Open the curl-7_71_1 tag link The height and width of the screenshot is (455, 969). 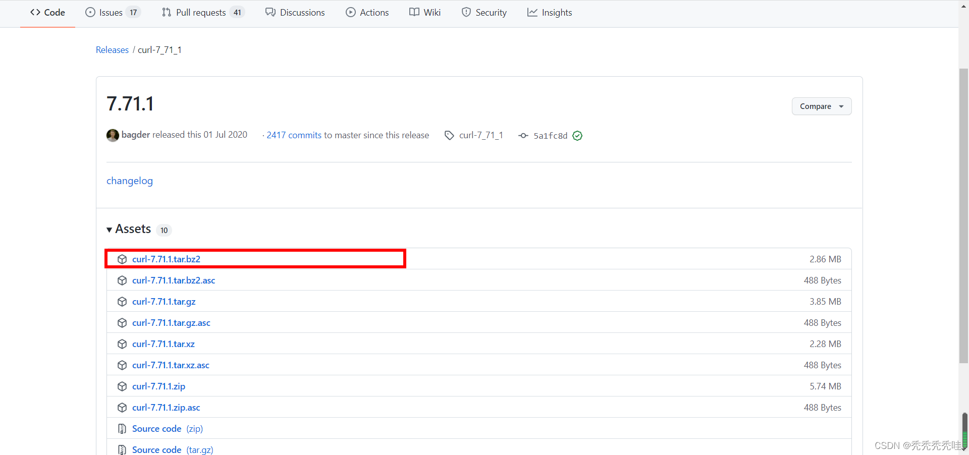click(x=481, y=135)
